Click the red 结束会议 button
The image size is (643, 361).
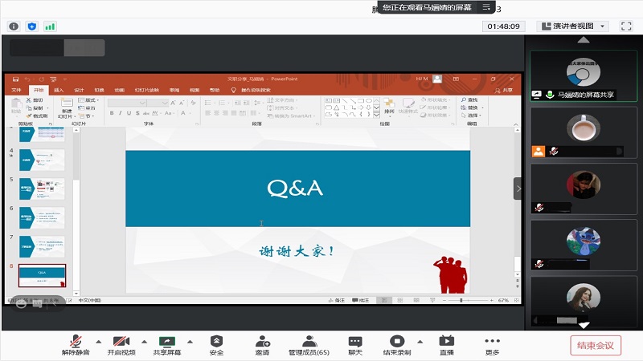596,346
